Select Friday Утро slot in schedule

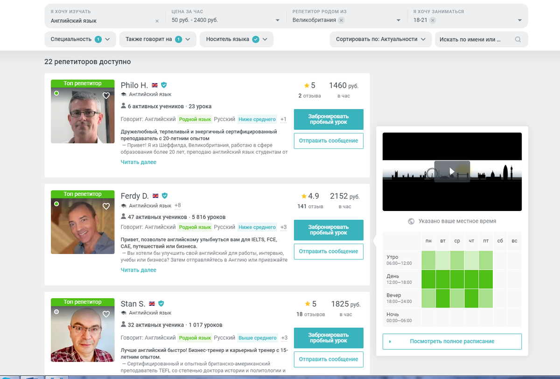point(486,260)
